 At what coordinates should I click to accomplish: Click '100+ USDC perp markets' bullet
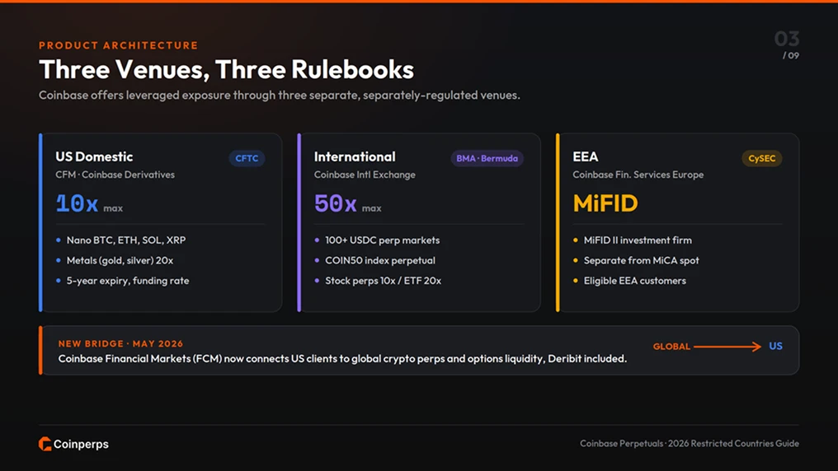(x=383, y=240)
